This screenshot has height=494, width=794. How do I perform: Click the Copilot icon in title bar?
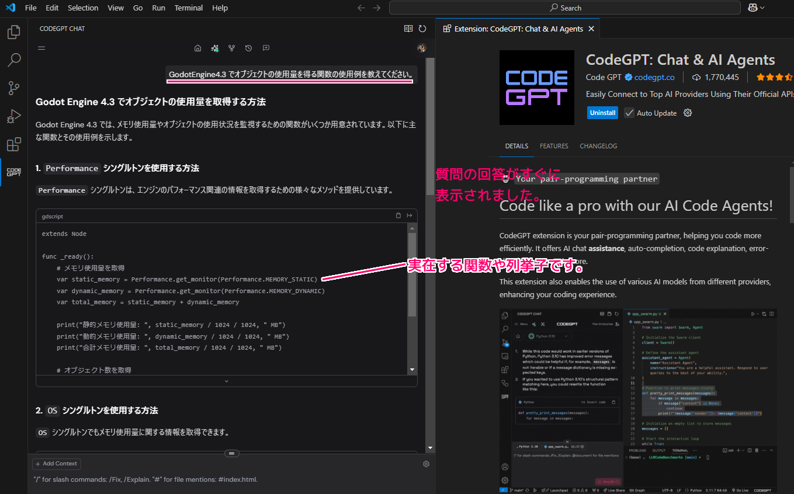tap(753, 8)
